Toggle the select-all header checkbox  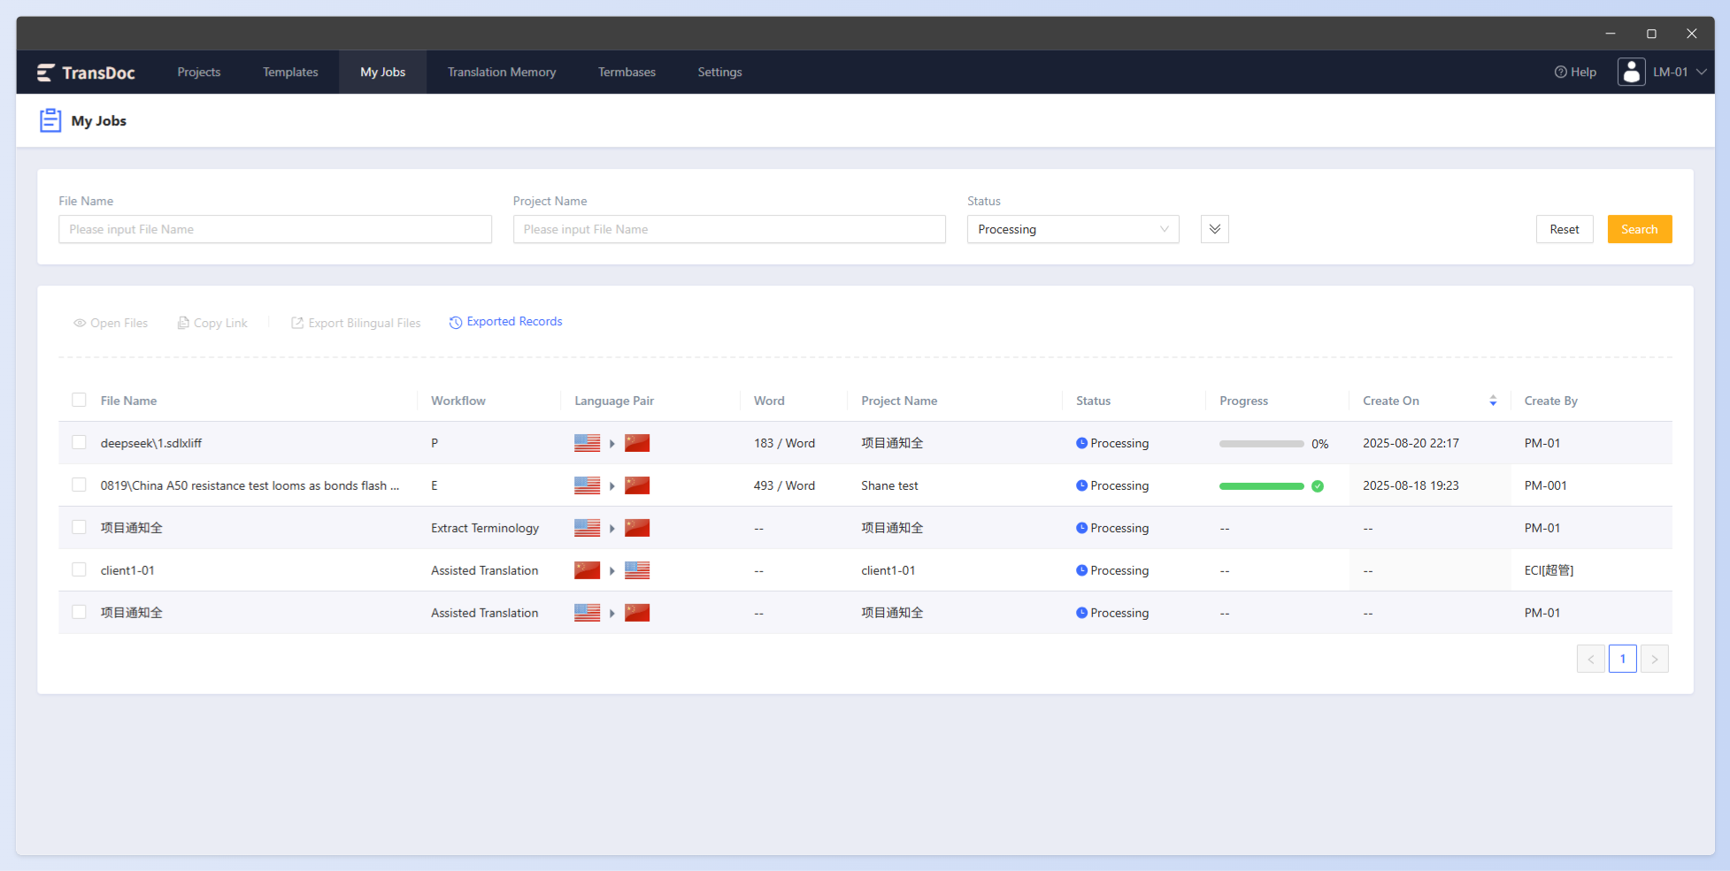point(79,400)
